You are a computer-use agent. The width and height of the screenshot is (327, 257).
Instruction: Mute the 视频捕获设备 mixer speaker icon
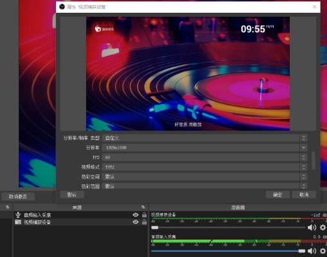pos(312,227)
